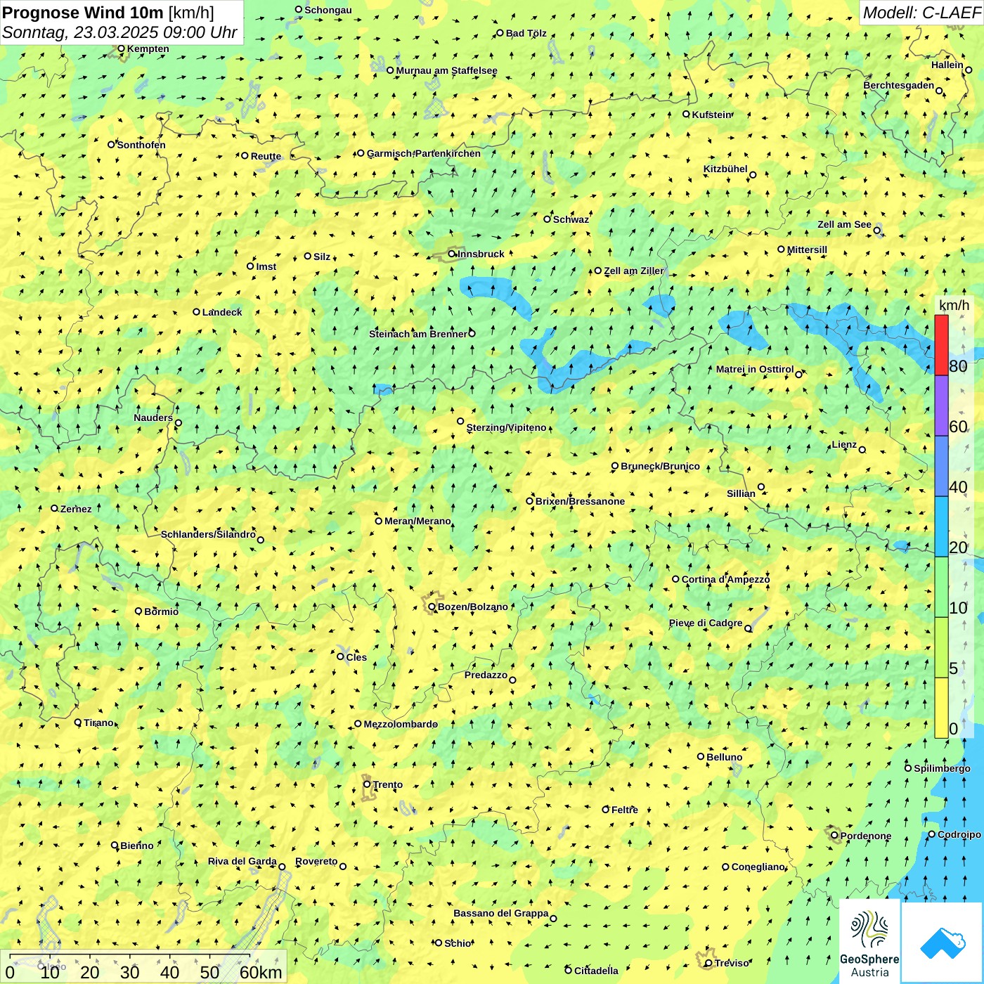984x984 pixels.
Task: Click the Cles location marker
Action: (x=340, y=656)
